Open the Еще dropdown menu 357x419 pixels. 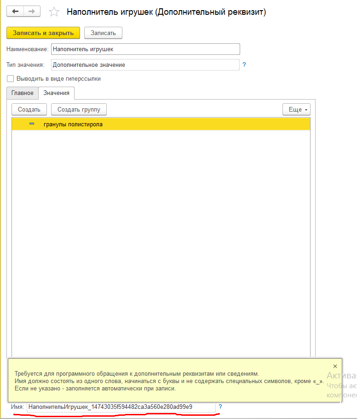[296, 110]
